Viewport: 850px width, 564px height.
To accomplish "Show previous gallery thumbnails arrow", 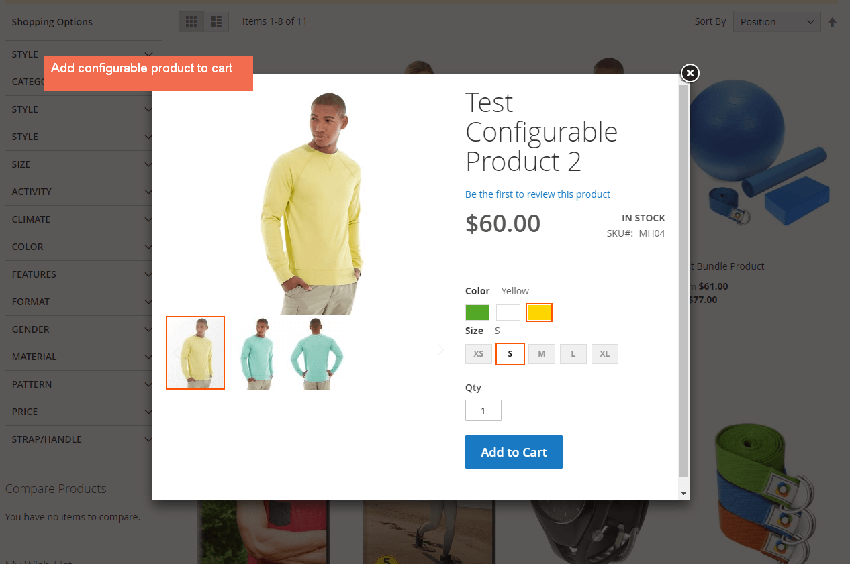I will click(x=176, y=353).
